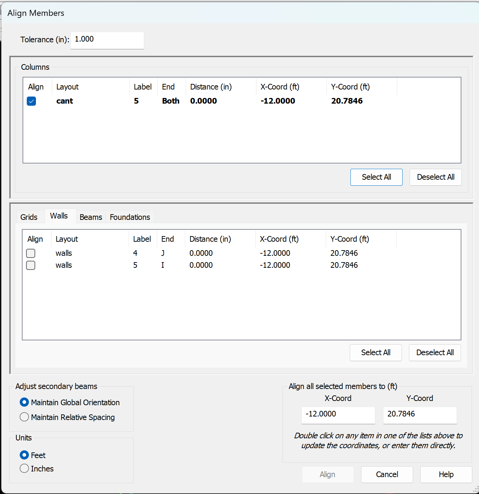
Task: Click Deselect All in Columns section
Action: [435, 177]
